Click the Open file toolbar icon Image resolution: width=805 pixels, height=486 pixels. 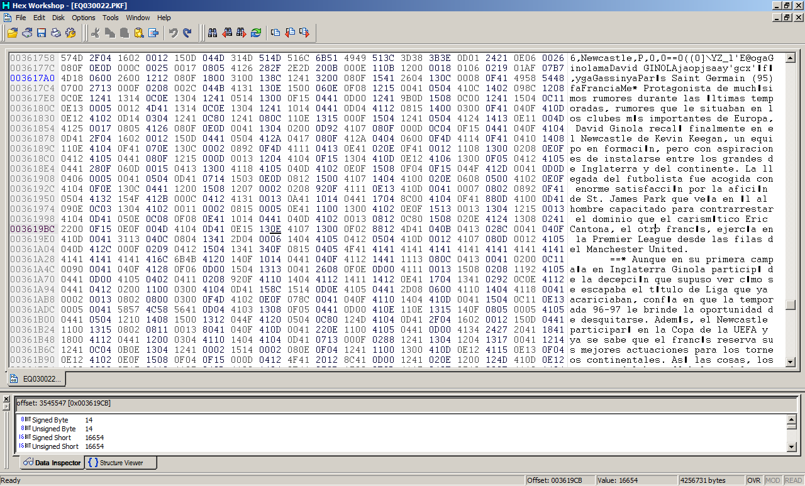(13, 32)
